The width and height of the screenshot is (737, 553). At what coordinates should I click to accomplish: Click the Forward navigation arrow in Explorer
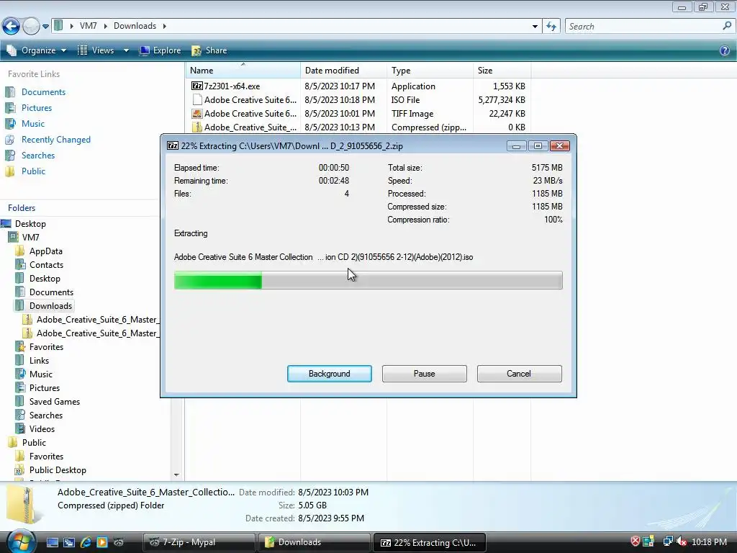tap(31, 26)
